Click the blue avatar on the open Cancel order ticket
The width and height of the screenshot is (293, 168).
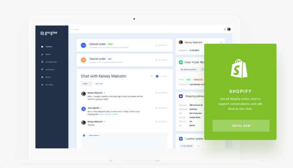[83, 45]
